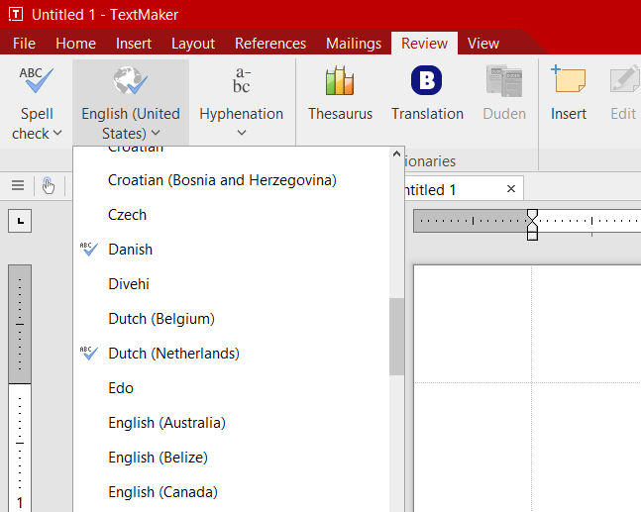641x512 pixels.
Task: Click the Spell check icon
Action: point(37,82)
